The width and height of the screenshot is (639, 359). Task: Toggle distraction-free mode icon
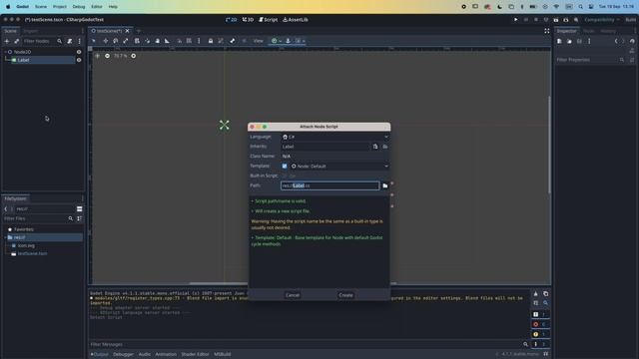pyautogui.click(x=547, y=31)
